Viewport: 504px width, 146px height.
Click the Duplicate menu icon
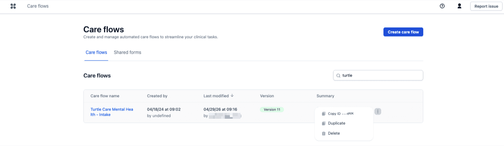(x=324, y=123)
